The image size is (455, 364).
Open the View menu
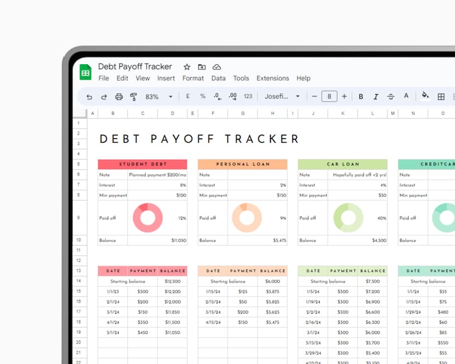(143, 79)
